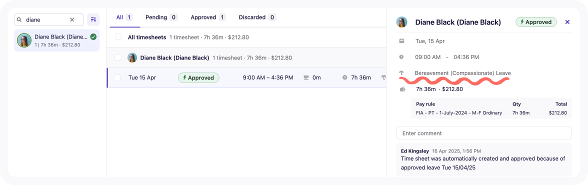Click the leave palm icon beside Bereavement Leave
Screen dimensions: 588x185
click(x=401, y=73)
